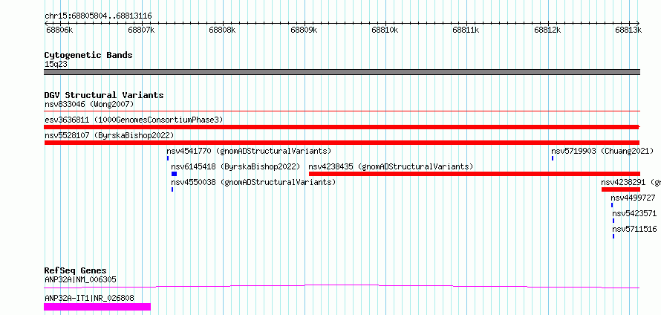The image size is (661, 315).
Task: Click the small blue nsv5423571 marker
Action: tap(613, 221)
